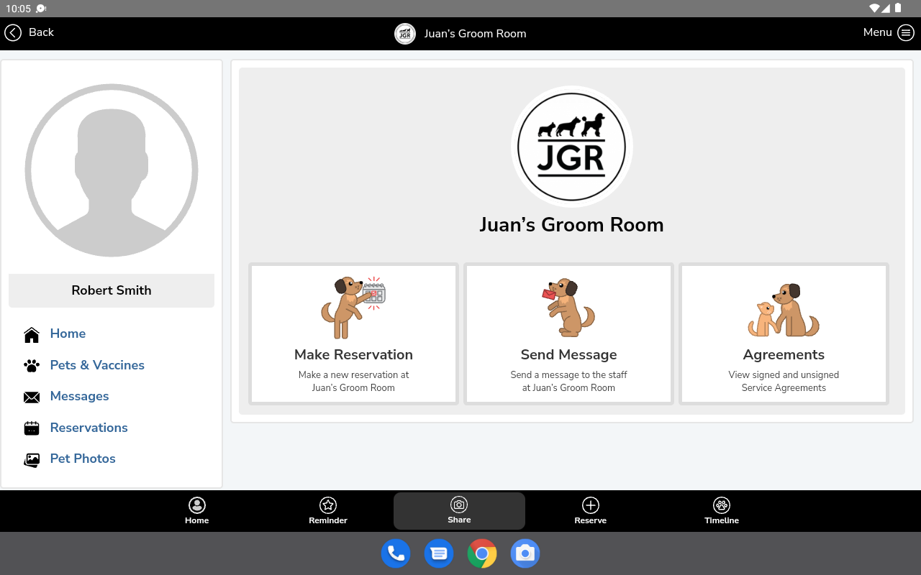
Task: Tap the small JGR logo in header
Action: 405,33
